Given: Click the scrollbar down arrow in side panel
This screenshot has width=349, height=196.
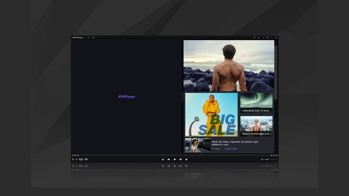Looking at the screenshot, I should (x=276, y=151).
